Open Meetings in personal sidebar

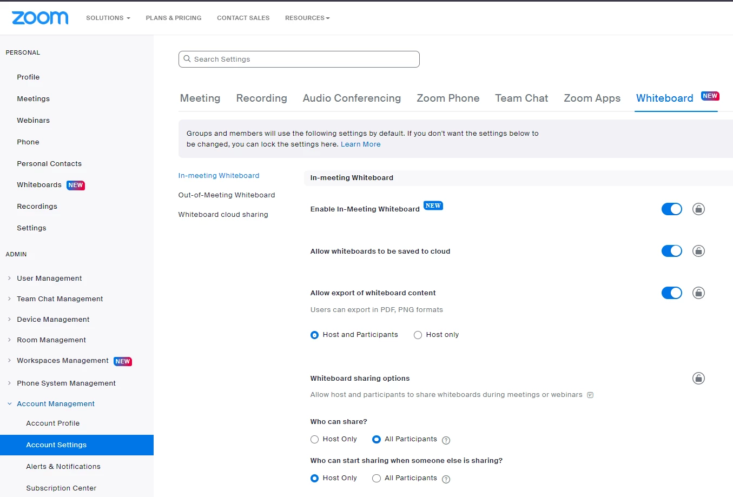[x=34, y=99]
